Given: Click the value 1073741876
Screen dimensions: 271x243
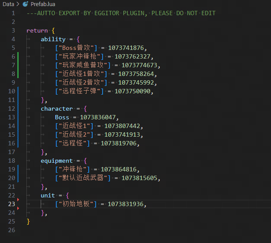Looking at the screenshot, I should (126, 48).
